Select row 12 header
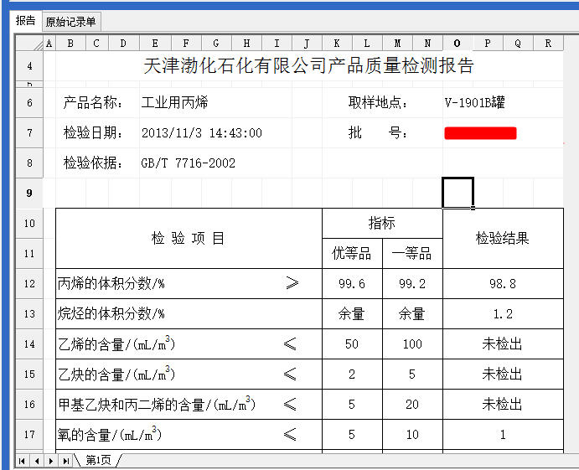 pos(29,283)
